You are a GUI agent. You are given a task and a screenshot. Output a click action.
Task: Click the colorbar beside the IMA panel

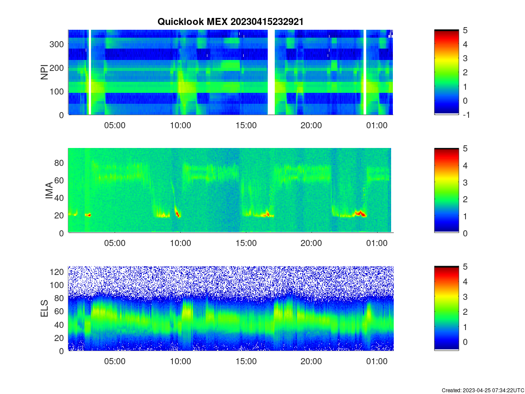(447, 190)
